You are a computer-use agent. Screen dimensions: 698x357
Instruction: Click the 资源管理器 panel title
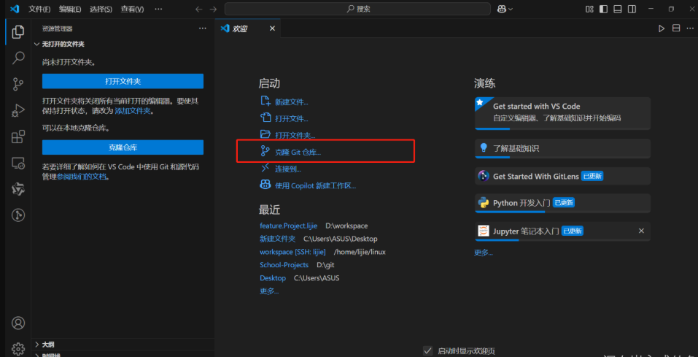pos(58,28)
